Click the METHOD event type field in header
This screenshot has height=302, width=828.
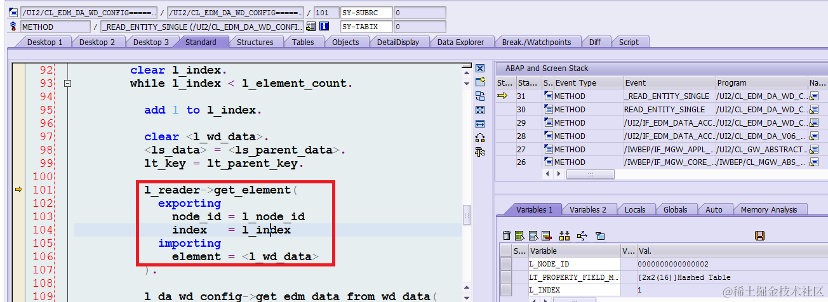(55, 27)
